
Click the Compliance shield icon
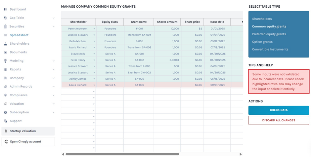pos(5,95)
